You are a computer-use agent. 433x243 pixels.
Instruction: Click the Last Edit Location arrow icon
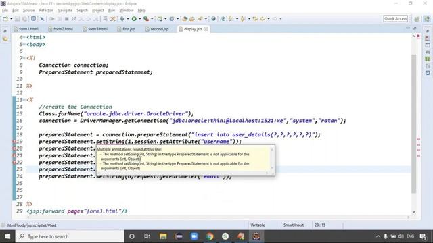click(x=255, y=19)
